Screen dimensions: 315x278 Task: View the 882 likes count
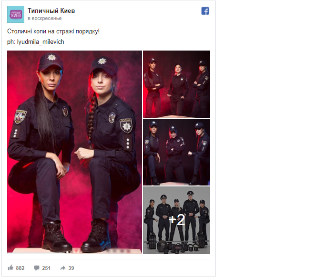pyautogui.click(x=20, y=268)
